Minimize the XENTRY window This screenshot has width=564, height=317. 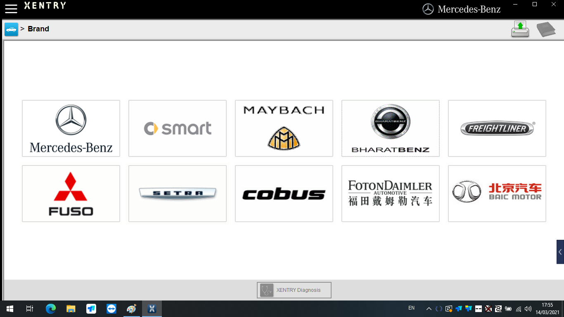tap(516, 5)
